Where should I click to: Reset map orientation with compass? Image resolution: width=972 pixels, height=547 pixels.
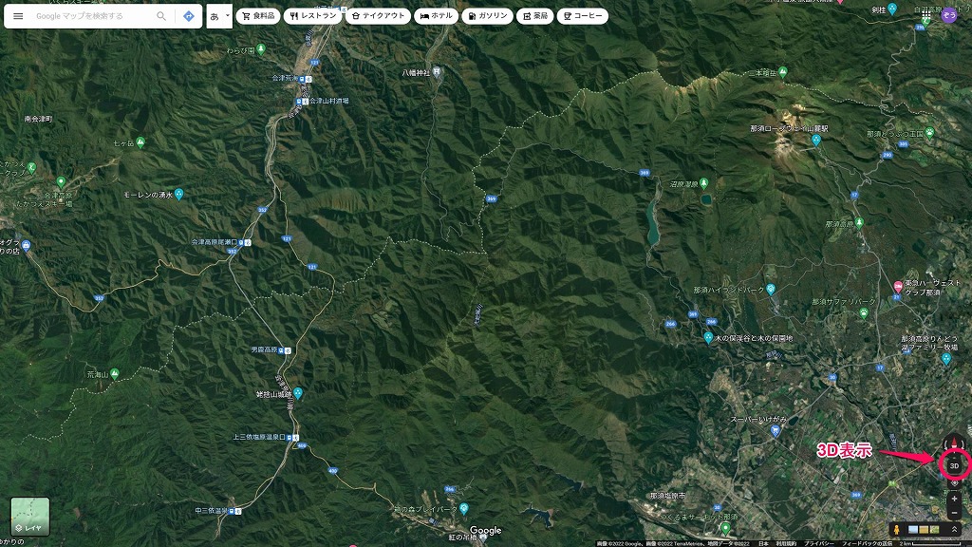pyautogui.click(x=954, y=443)
